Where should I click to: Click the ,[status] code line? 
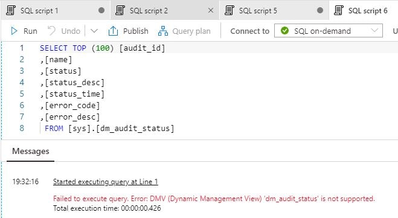(60, 71)
